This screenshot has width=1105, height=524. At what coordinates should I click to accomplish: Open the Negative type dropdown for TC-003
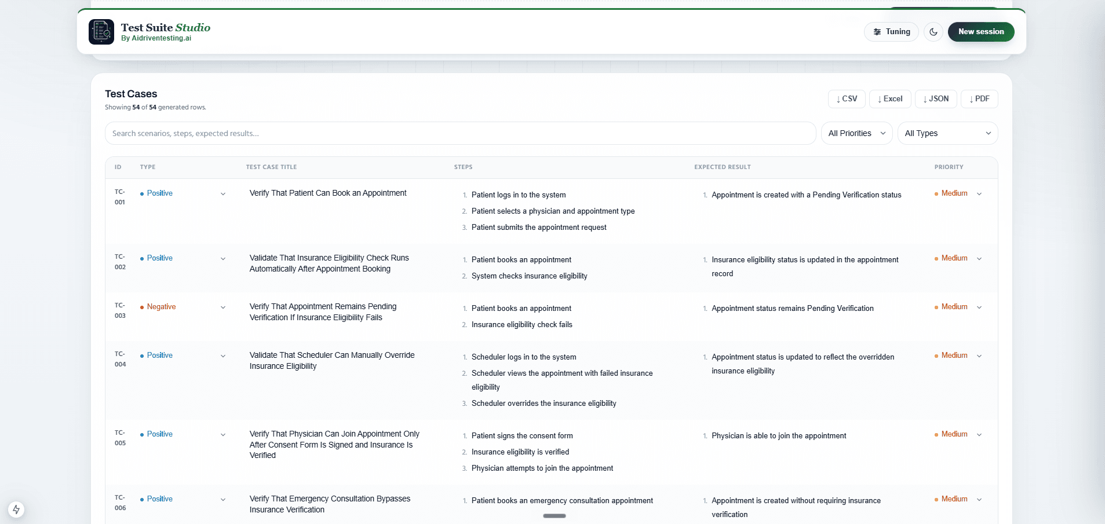(x=183, y=307)
